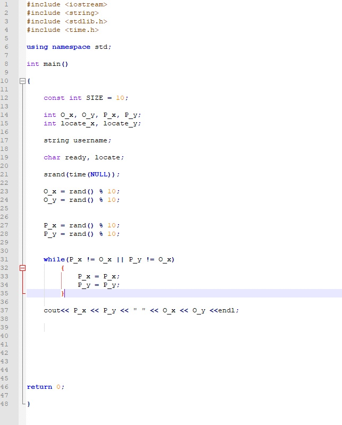Click line number 1 in margin
The width and height of the screenshot is (342, 425).
coord(6,4)
